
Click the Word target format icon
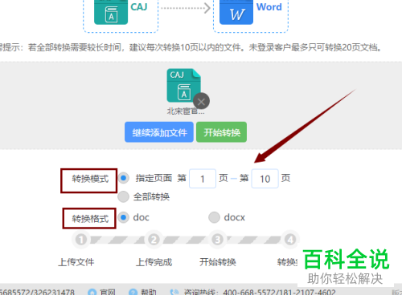point(236,12)
